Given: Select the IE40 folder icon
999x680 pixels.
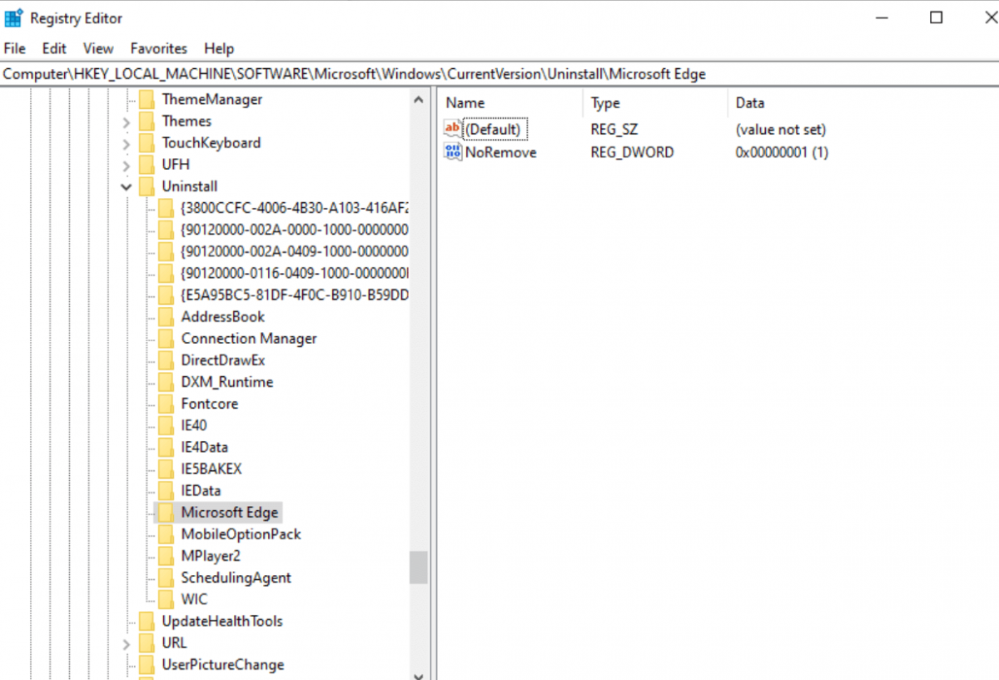Looking at the screenshot, I should pyautogui.click(x=166, y=425).
